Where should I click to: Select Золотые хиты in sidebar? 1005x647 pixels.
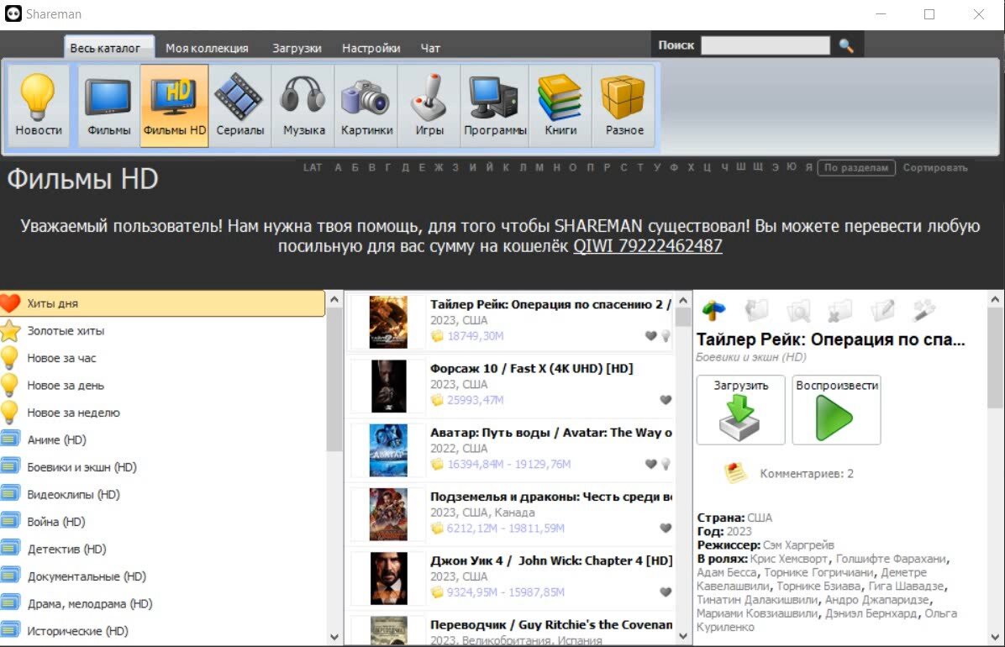tap(162, 331)
